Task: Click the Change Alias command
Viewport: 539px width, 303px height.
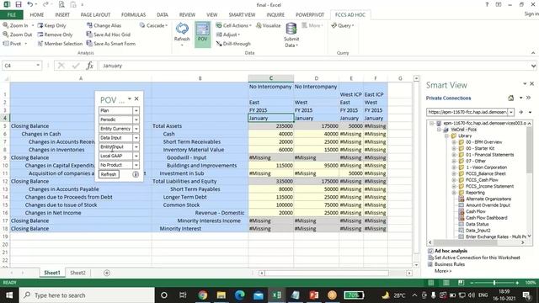Action: 104,25
